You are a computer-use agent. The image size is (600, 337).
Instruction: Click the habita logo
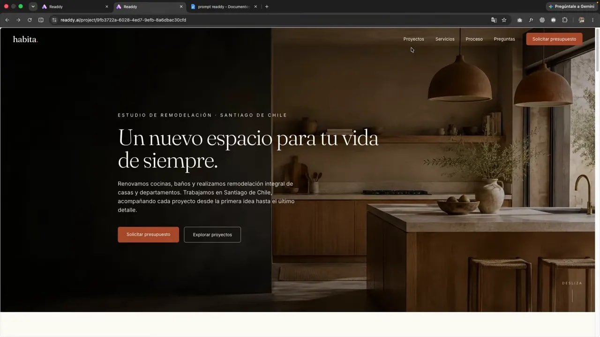pyautogui.click(x=25, y=39)
